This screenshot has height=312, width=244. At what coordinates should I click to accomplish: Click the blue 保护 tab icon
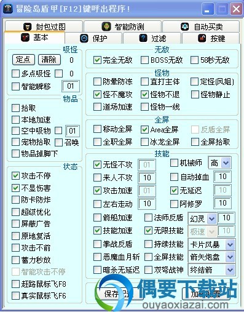[84, 38]
